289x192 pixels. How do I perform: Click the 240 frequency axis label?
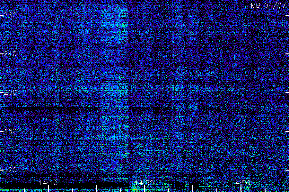[x=10, y=54]
